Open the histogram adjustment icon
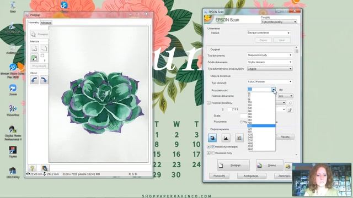 click(226, 138)
